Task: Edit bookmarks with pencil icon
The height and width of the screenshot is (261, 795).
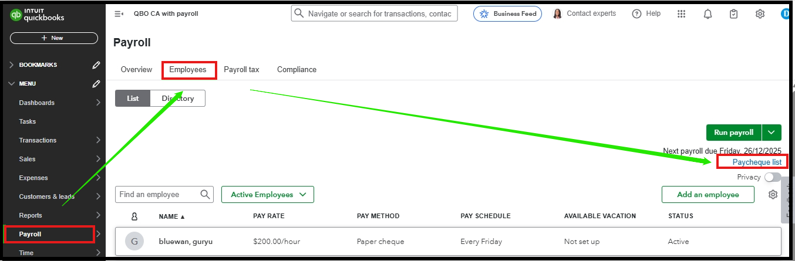Action: (96, 65)
